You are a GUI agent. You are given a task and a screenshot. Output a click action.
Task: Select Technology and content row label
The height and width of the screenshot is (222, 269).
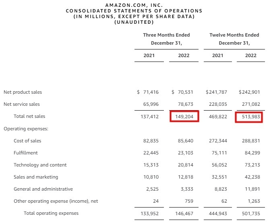point(40,165)
